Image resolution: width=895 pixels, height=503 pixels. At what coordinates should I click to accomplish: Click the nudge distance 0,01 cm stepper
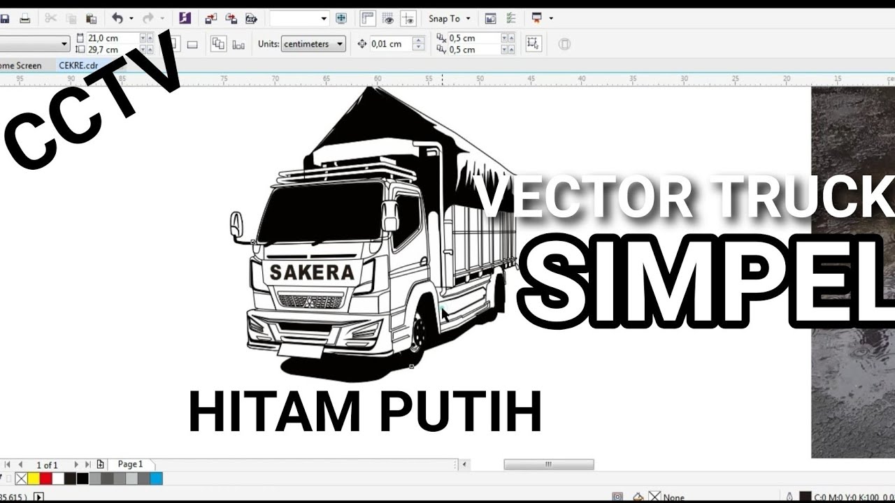[x=419, y=43]
